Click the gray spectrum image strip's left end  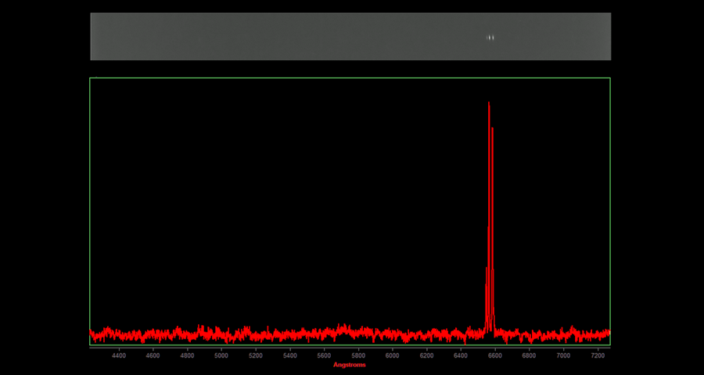pos(95,37)
